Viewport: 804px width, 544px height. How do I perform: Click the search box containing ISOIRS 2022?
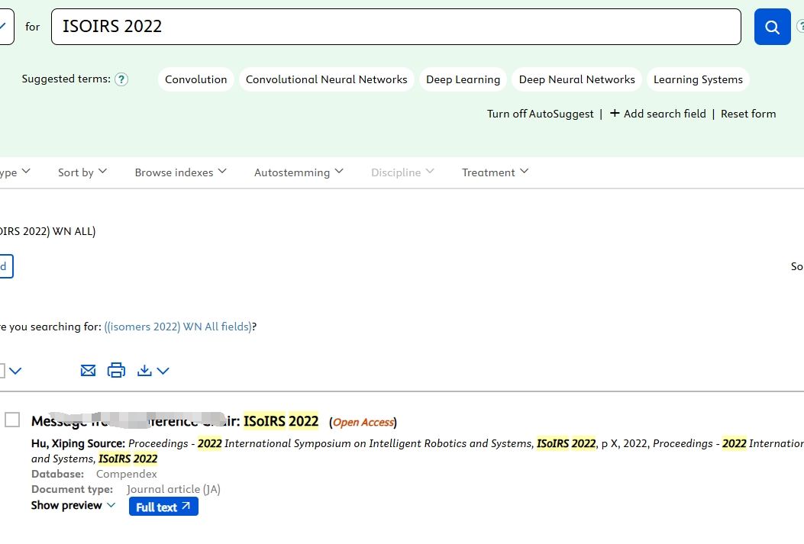click(x=396, y=27)
